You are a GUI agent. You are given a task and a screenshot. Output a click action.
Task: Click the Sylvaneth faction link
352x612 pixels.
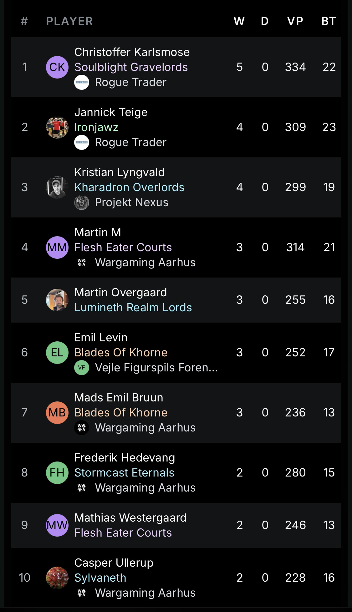pyautogui.click(x=100, y=578)
